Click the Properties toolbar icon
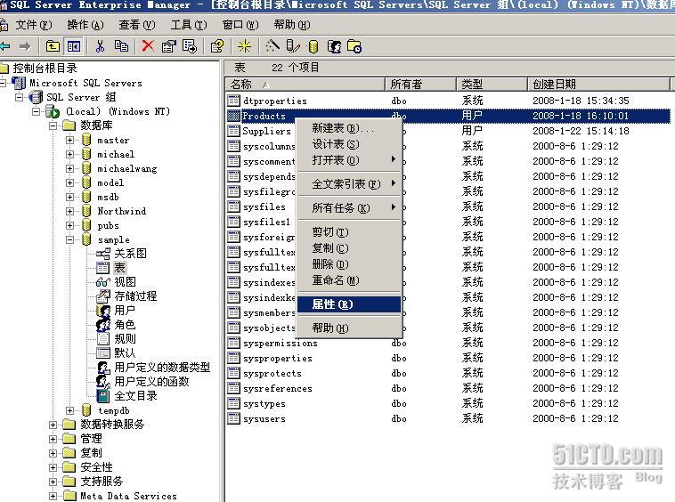The image size is (675, 502). point(168,46)
